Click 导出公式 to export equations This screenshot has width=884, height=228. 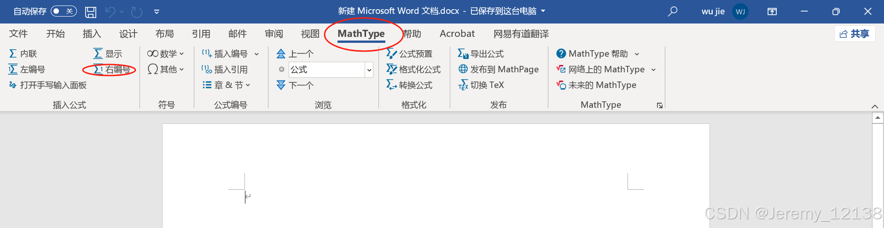click(481, 54)
